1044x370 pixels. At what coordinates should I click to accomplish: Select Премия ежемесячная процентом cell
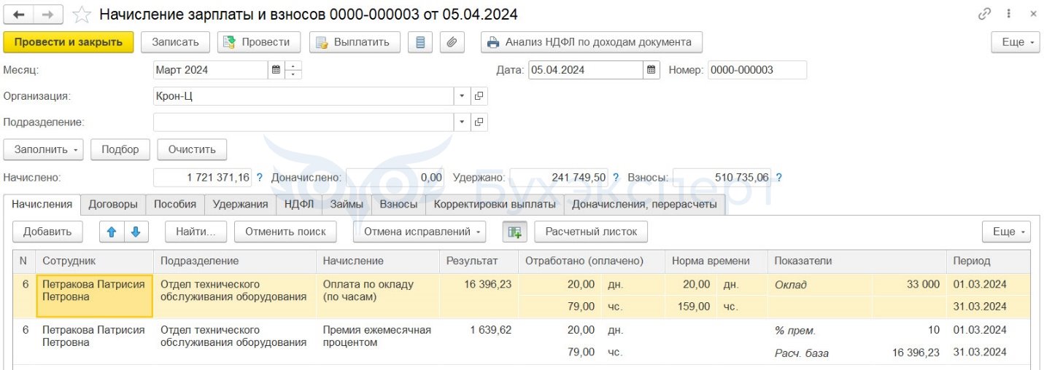click(378, 341)
